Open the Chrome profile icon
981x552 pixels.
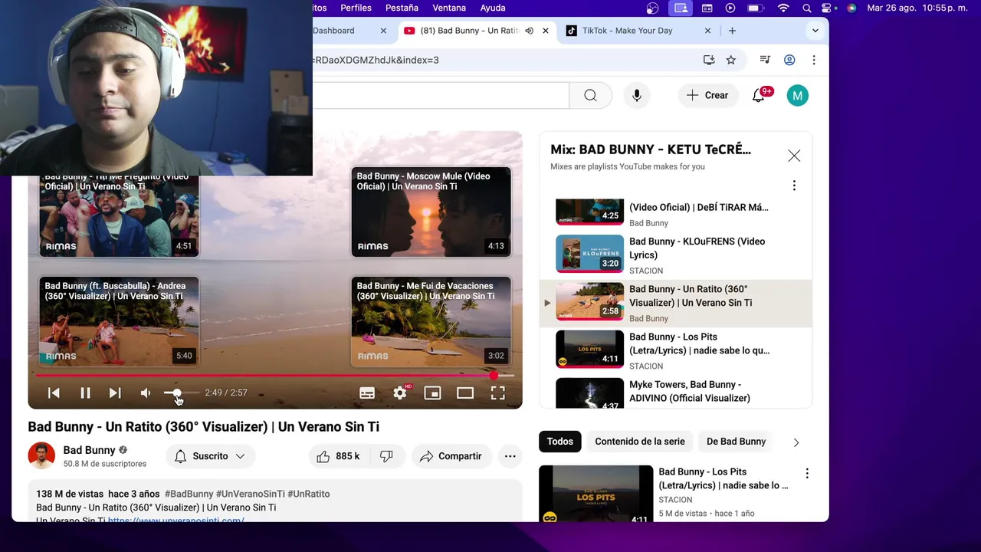click(x=789, y=60)
